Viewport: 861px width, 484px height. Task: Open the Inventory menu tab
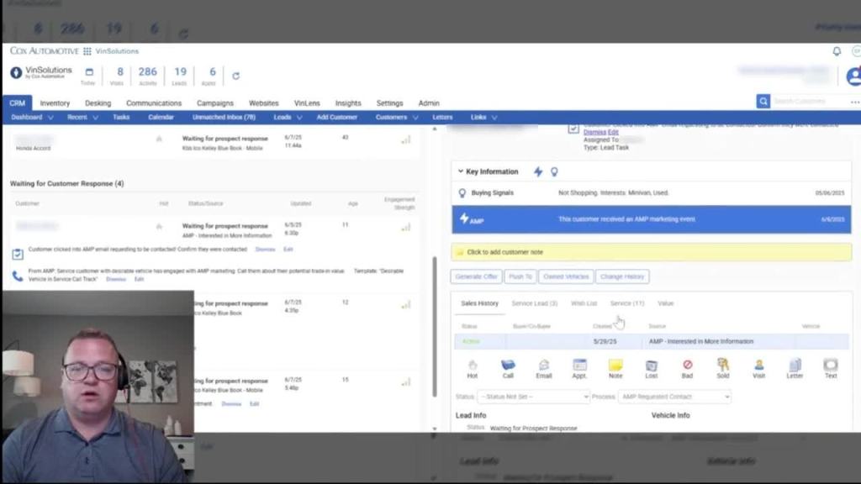55,103
